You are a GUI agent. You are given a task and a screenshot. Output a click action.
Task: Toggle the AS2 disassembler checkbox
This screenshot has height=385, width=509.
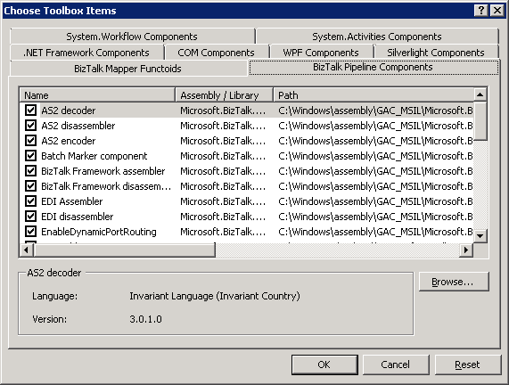(31, 126)
